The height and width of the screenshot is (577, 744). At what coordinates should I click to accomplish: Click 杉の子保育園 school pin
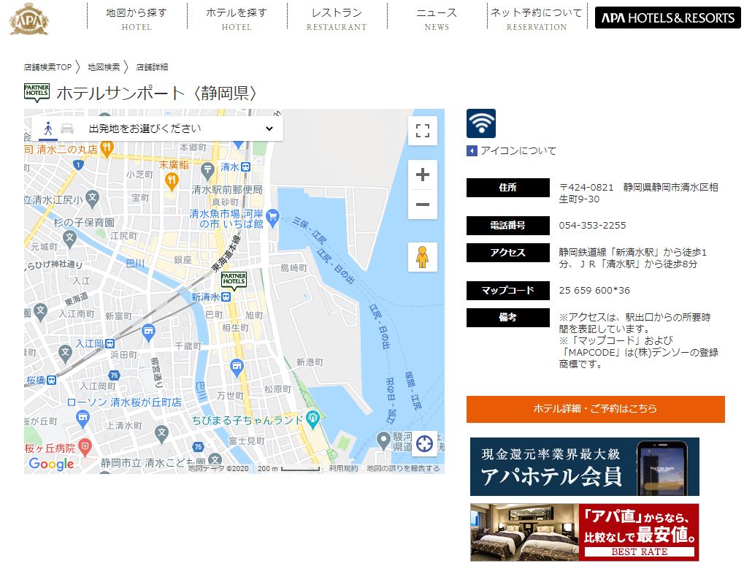point(70,239)
